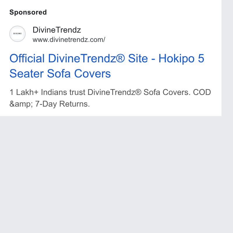Click the "&amp;" text in the description
This screenshot has height=233, width=233.
pyautogui.click(x=21, y=104)
